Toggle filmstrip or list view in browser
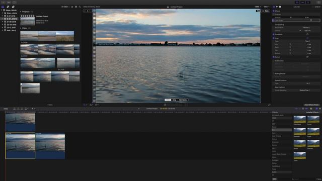Image resolution: width=322 pixels, height=181 pixels. coord(72,7)
